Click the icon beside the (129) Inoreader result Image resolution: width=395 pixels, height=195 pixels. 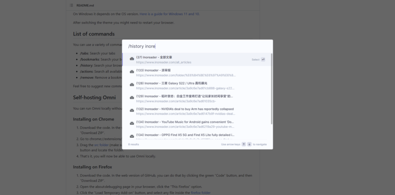[132, 97]
